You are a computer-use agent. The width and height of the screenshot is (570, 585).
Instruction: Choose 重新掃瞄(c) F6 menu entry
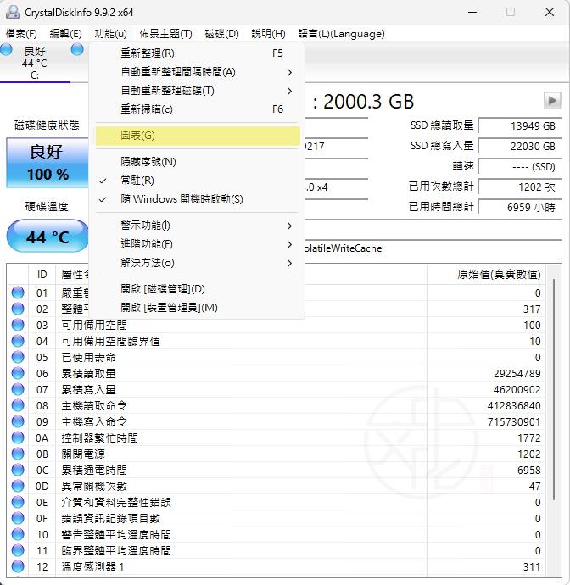(x=198, y=109)
